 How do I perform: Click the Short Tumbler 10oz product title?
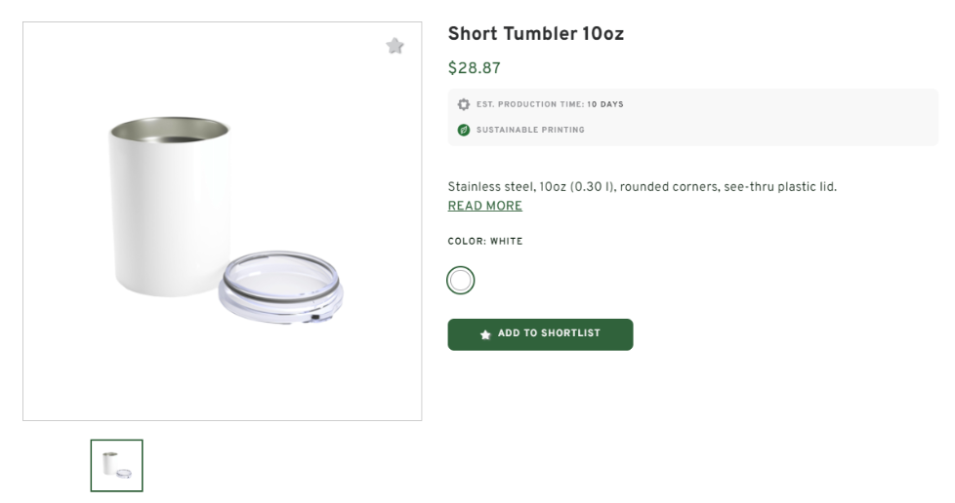pos(535,34)
